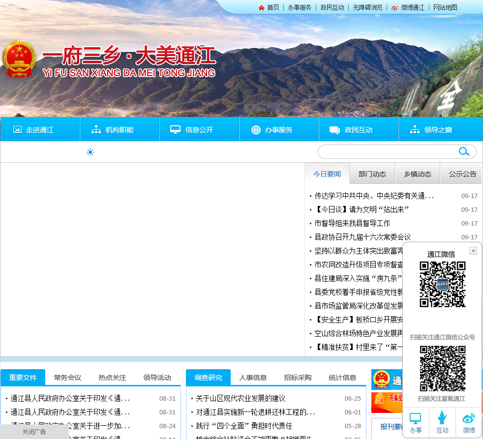483x439 pixels.
Task: Click the 微博 icon in floating panel
Action: [469, 419]
